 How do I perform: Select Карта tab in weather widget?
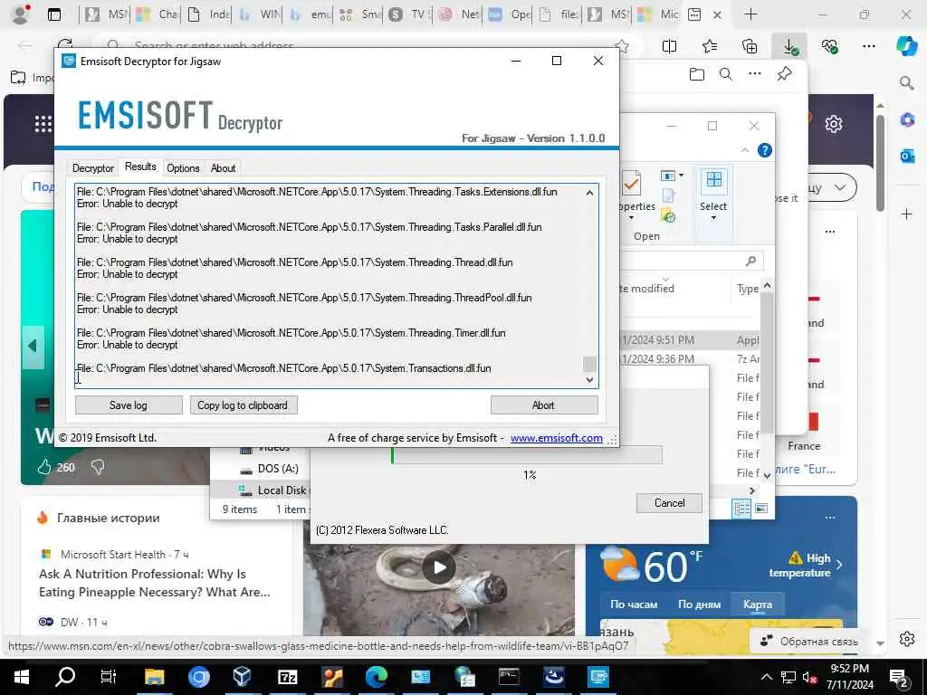tap(758, 604)
